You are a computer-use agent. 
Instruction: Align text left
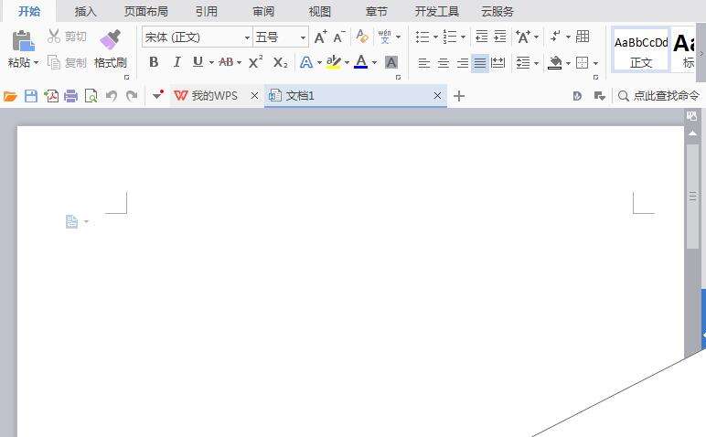point(423,63)
